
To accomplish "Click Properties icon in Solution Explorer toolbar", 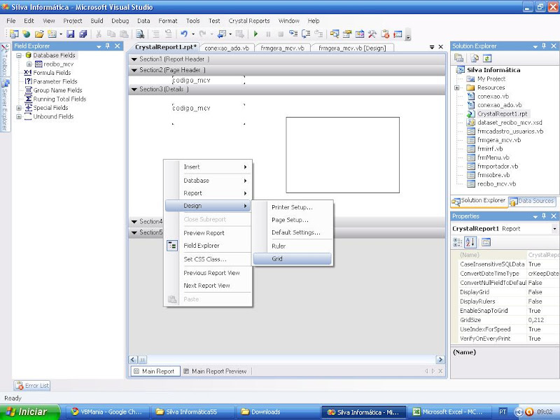I will (x=459, y=58).
